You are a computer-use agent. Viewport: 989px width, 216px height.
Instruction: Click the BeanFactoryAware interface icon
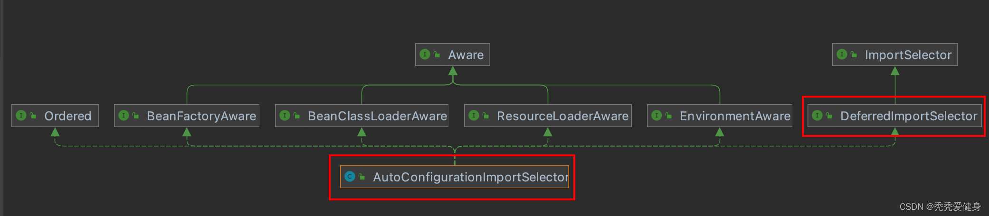coord(124,116)
